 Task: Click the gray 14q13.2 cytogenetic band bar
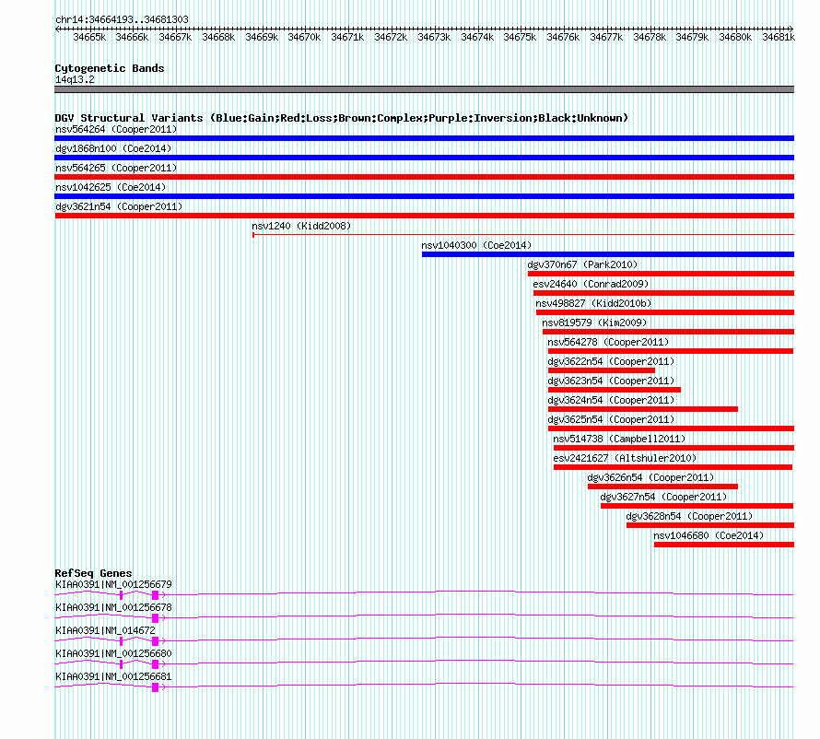[x=424, y=89]
